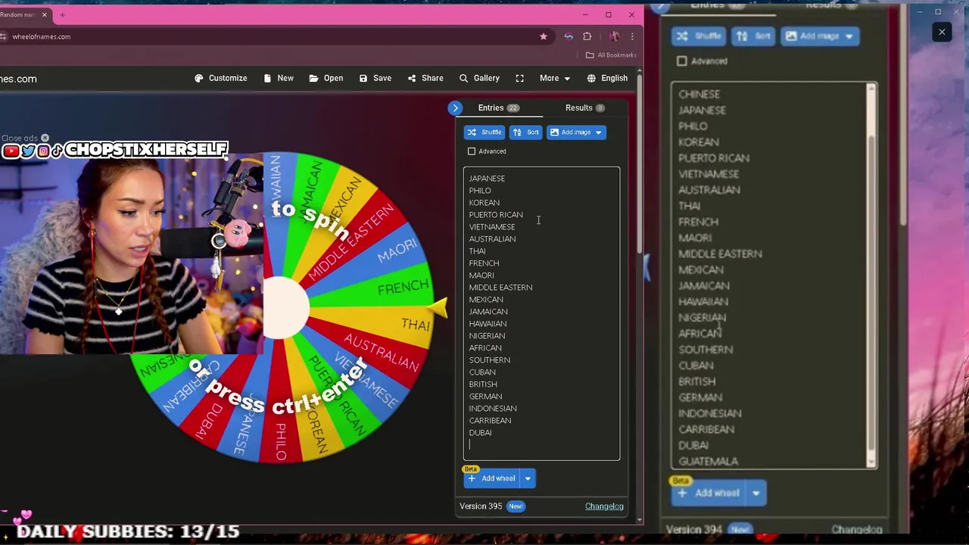The height and width of the screenshot is (545, 969).
Task: Click the yellow pointer arrow on the wheel
Action: [439, 307]
